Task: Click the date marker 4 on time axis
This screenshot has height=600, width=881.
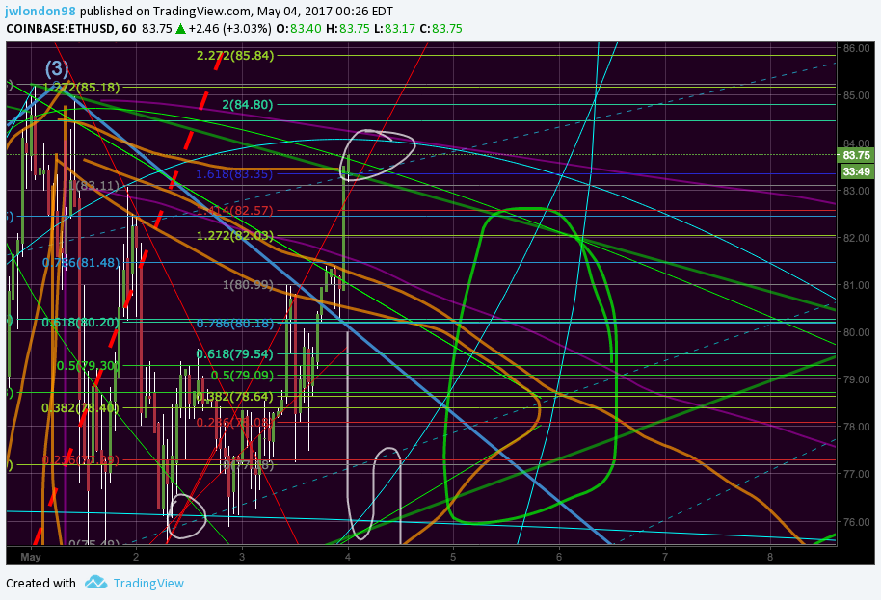Action: [348, 557]
